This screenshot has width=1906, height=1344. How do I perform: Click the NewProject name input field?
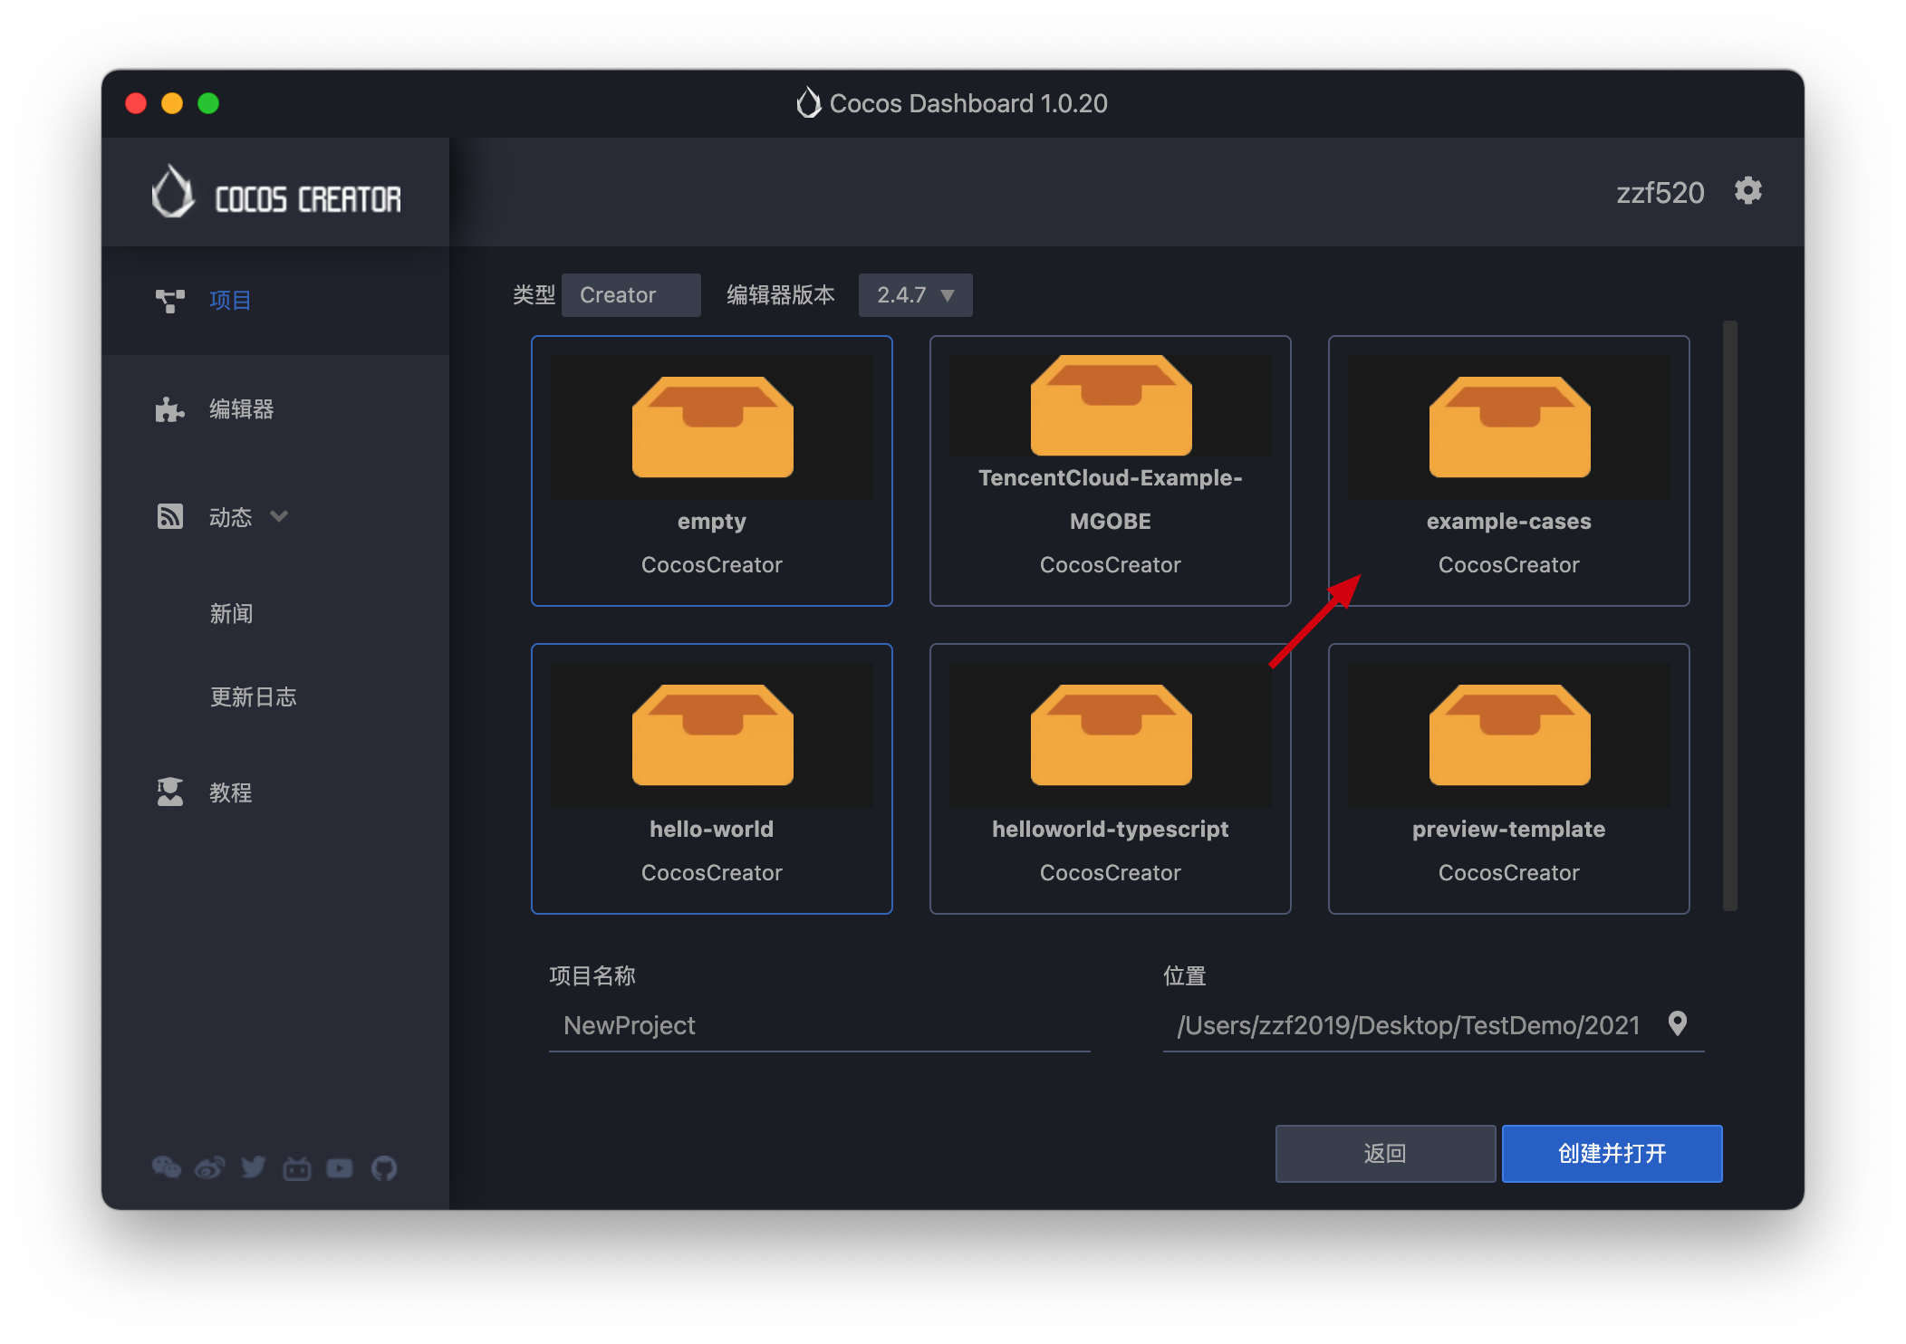818,1025
